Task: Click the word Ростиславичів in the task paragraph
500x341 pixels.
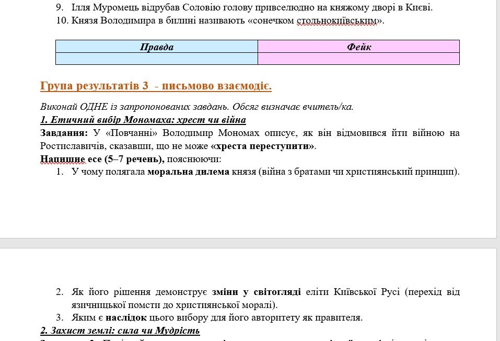Action: (73, 146)
